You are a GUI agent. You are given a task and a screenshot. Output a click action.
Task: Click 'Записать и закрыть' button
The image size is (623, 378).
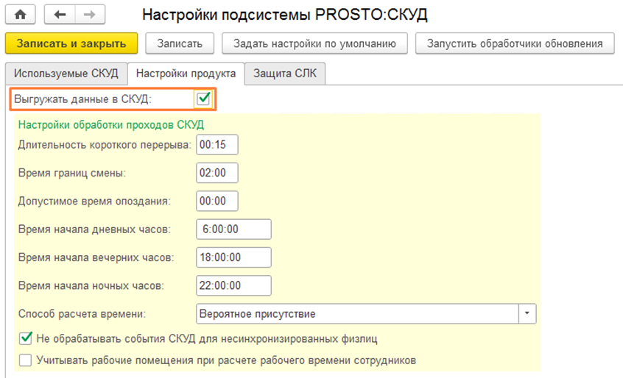coord(71,43)
